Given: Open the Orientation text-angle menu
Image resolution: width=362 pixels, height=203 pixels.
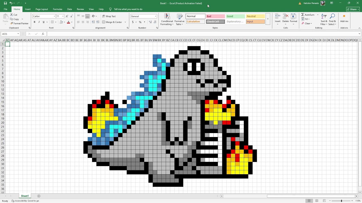Looking at the screenshot, I should [x=94, y=16].
